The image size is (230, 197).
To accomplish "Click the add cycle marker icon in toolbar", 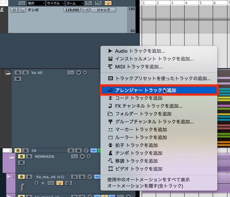I will 98,3.
